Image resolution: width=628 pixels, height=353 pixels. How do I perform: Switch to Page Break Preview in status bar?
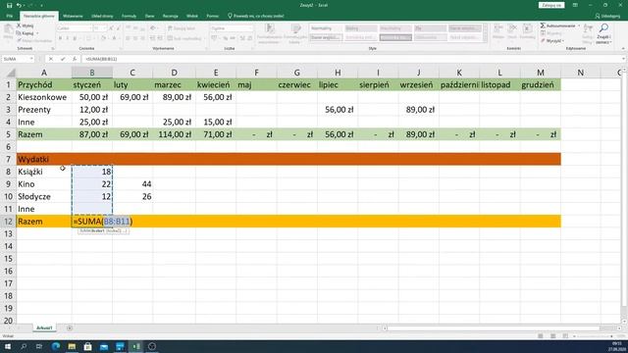[x=565, y=336]
